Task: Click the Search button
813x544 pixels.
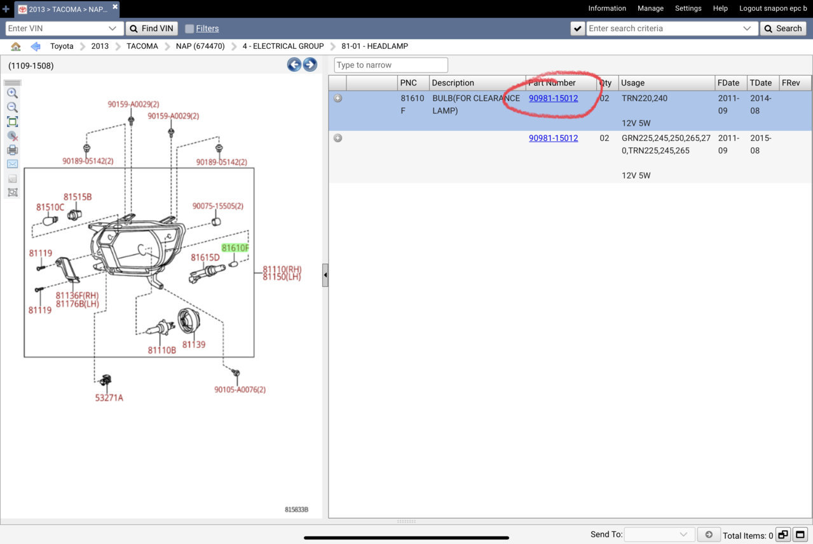Action: (783, 29)
